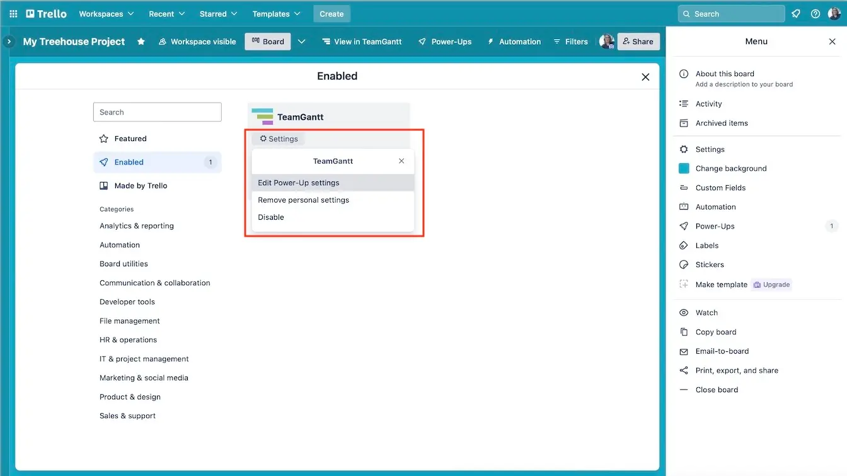Click the Share button
This screenshot has width=847, height=476.
point(638,42)
